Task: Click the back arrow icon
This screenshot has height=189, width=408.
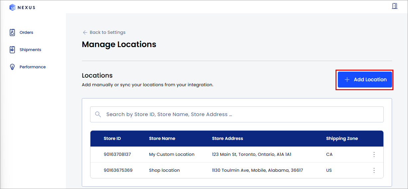Action: pos(85,32)
